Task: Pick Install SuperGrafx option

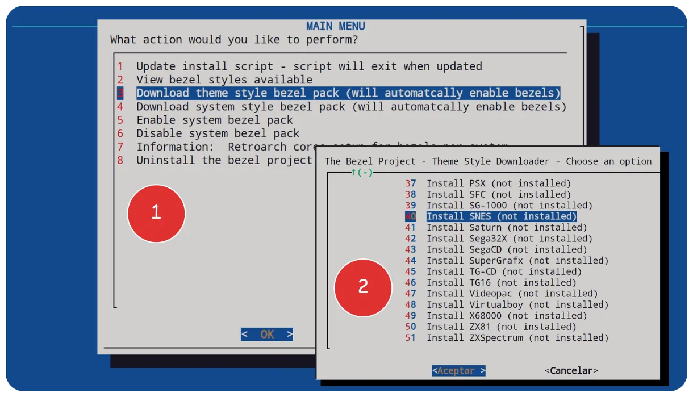Action: [x=517, y=261]
